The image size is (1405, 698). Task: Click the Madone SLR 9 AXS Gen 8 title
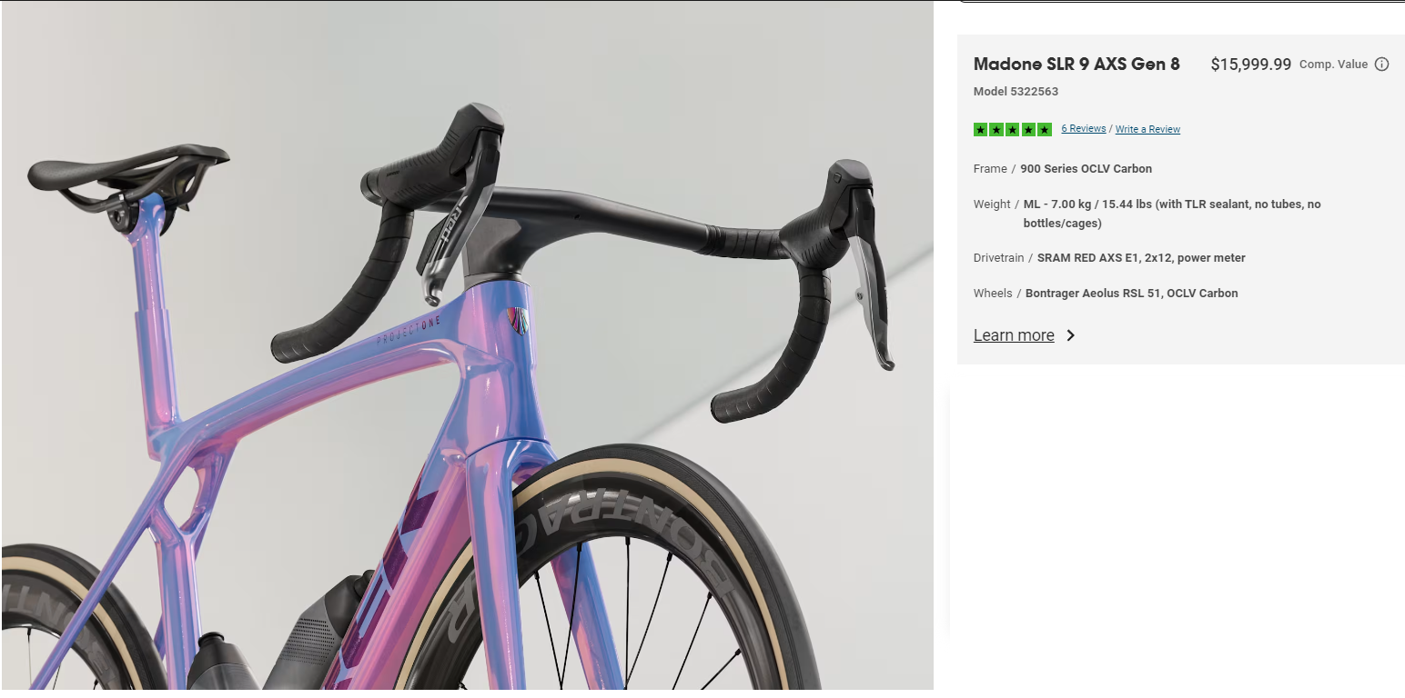(1076, 64)
